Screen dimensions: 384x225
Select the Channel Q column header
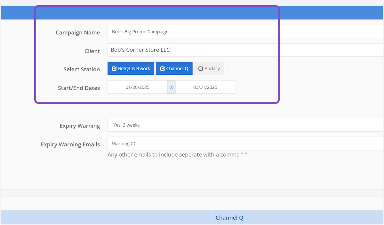pyautogui.click(x=229, y=218)
